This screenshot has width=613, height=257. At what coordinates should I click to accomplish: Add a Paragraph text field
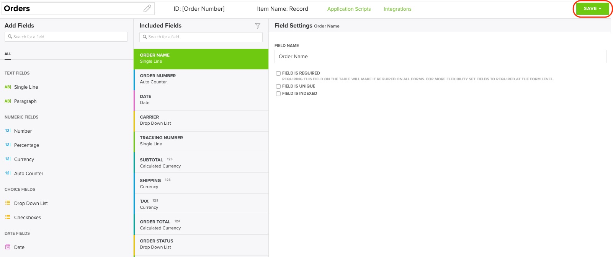click(x=25, y=101)
